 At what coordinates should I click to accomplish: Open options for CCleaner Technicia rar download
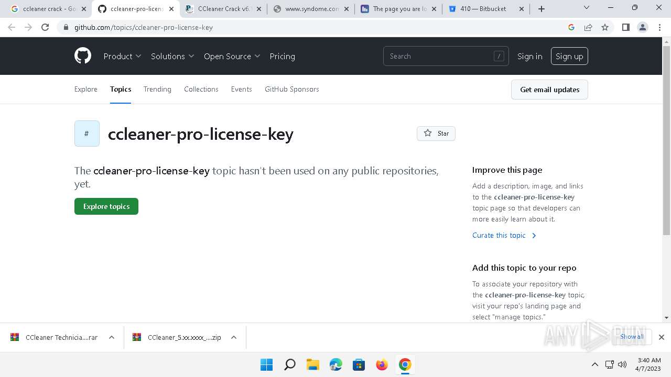112,337
